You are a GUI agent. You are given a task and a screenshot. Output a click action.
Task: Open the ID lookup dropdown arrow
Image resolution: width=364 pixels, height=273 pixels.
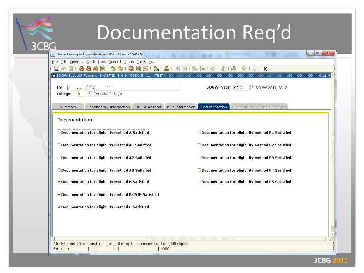pyautogui.click(x=89, y=88)
